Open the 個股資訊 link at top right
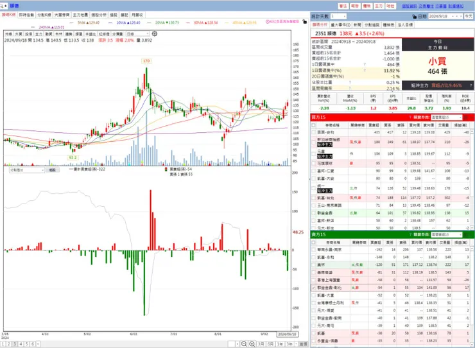Image resolution: width=475 pixels, height=348 pixels. pos(410,6)
